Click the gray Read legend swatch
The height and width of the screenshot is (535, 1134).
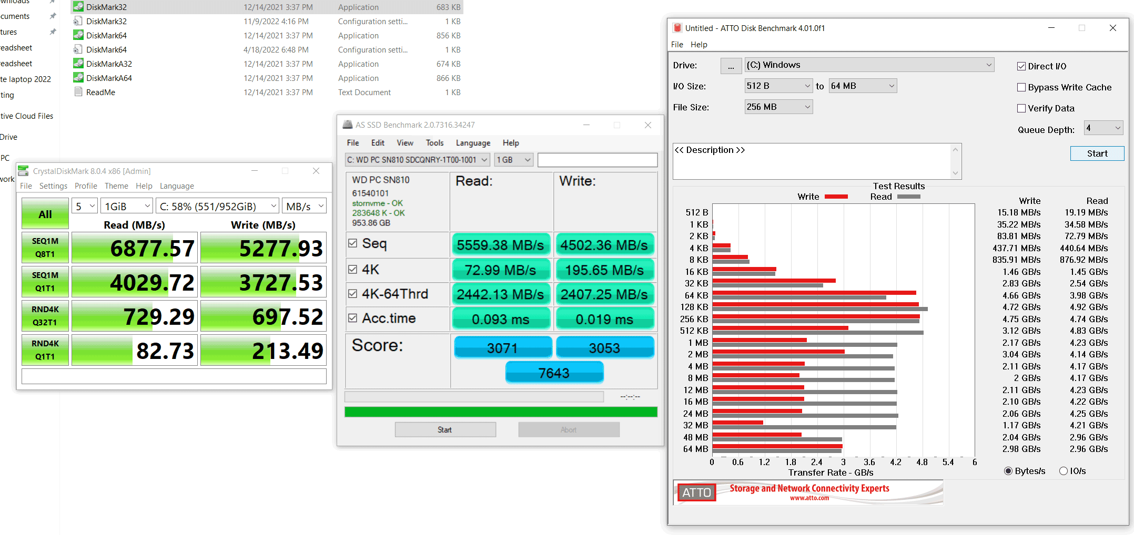(909, 197)
